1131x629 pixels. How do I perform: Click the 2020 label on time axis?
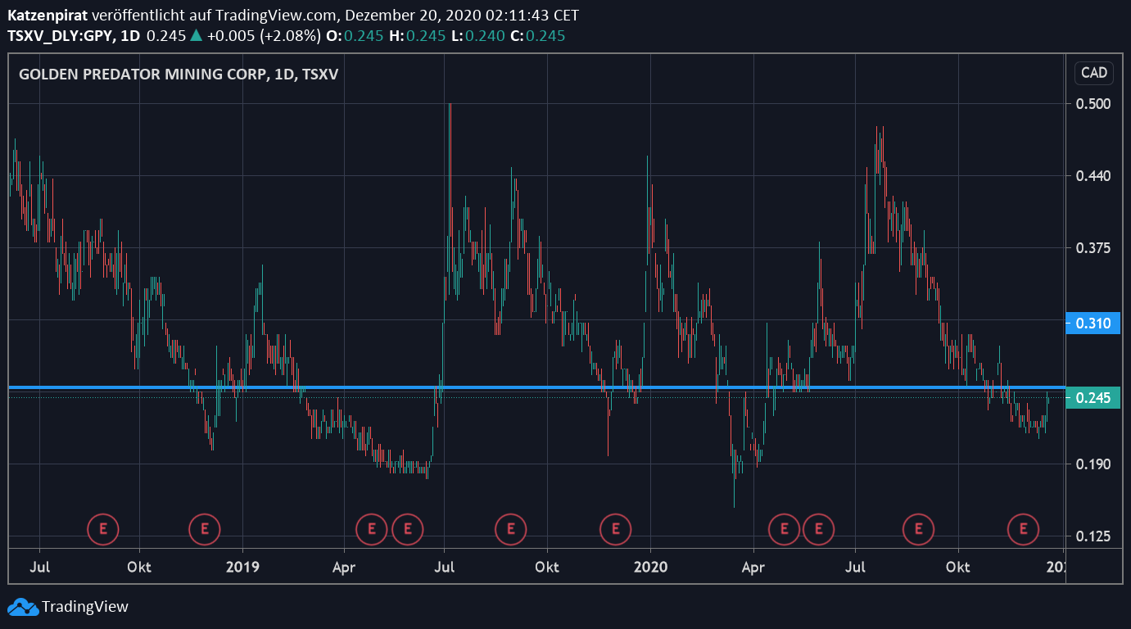650,567
